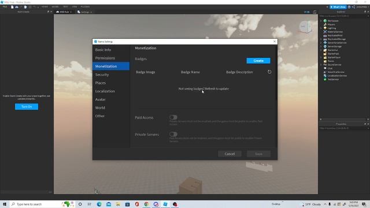This screenshot has width=370, height=208.
Task: Open the HOME ribbon tab
Action: tap(45, 7)
